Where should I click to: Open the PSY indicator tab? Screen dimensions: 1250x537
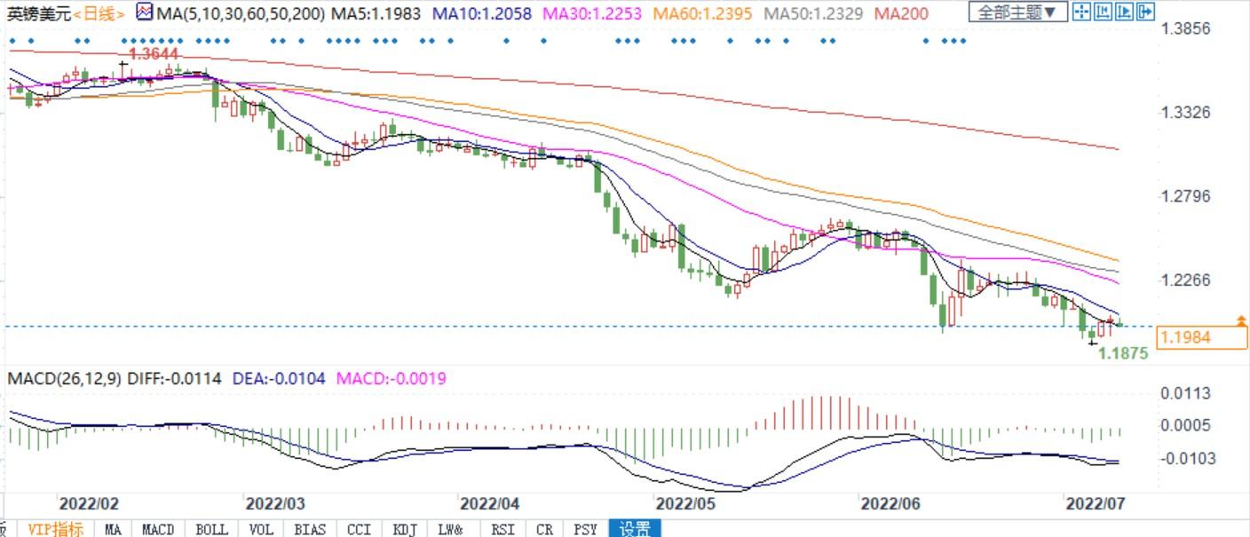click(585, 529)
